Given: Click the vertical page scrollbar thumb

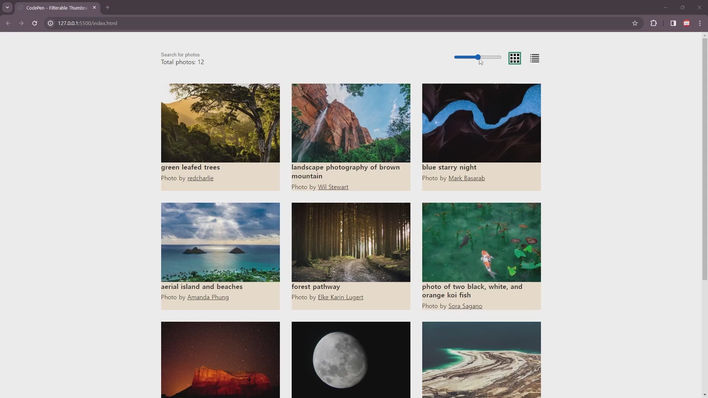Looking at the screenshot, I should (x=705, y=159).
